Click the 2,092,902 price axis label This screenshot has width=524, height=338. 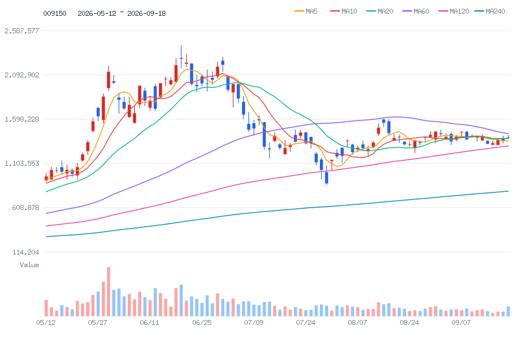pyautogui.click(x=22, y=75)
